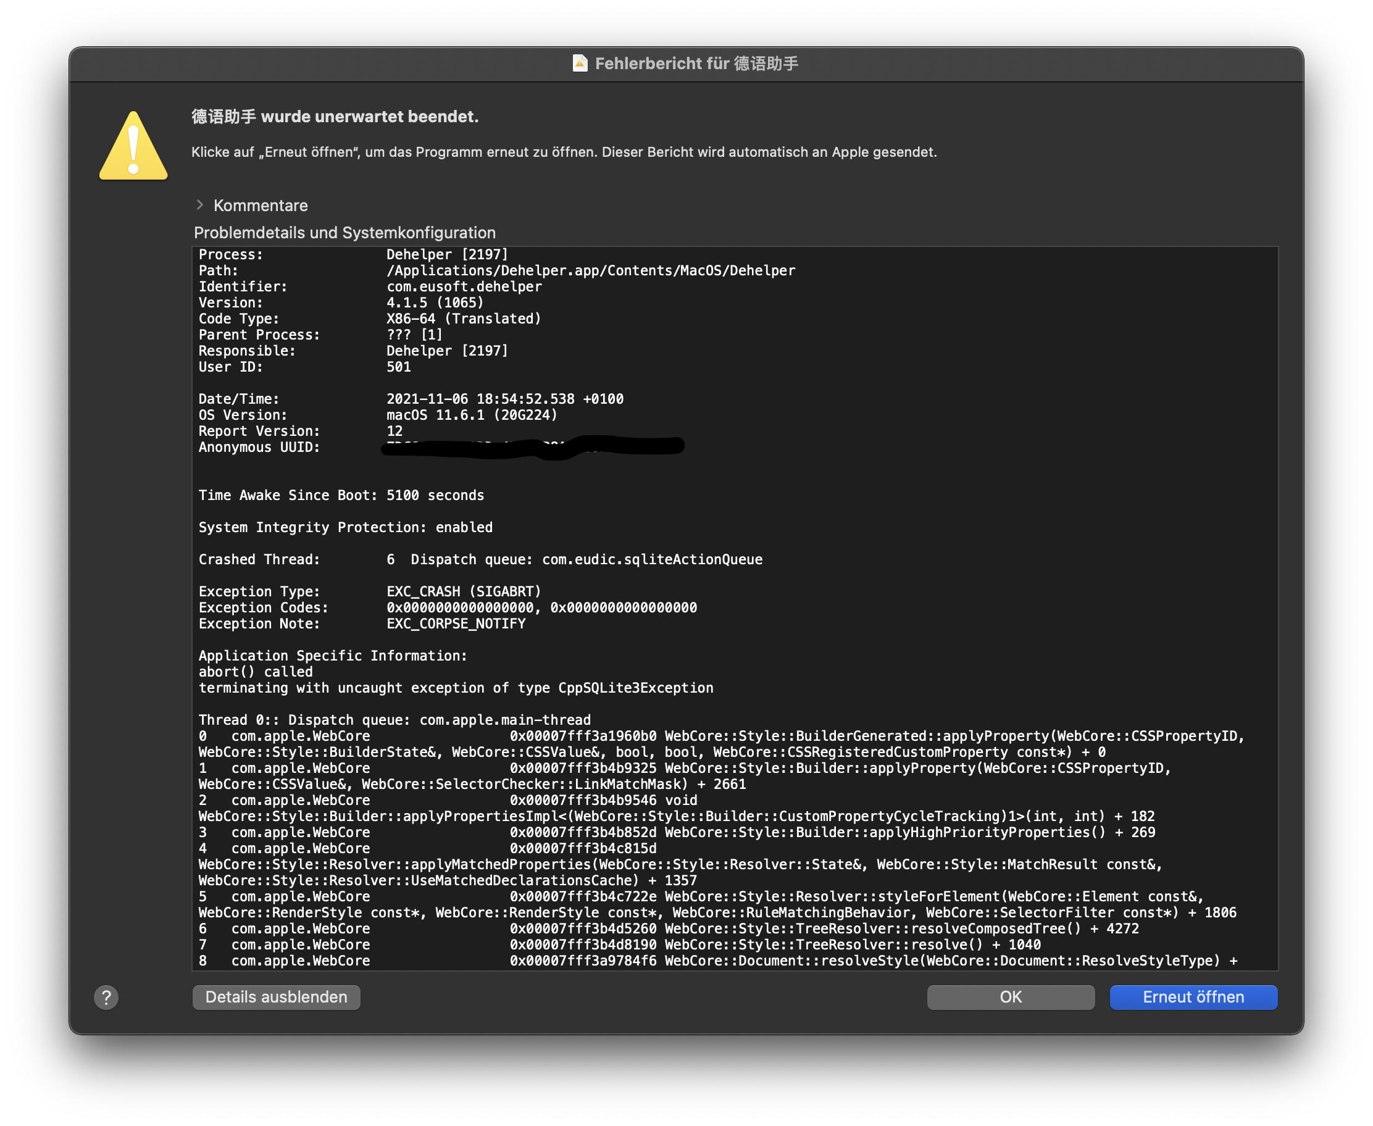This screenshot has height=1126, width=1373.
Task: Click the Path /Applications/Dehelper.app line
Action: tap(497, 270)
